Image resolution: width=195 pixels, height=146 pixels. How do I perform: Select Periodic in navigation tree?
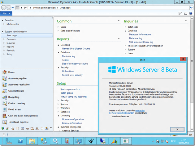[x=11, y=51]
